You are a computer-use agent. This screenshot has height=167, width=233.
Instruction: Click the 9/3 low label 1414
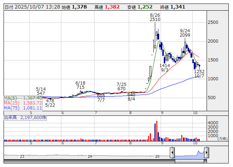164,66
